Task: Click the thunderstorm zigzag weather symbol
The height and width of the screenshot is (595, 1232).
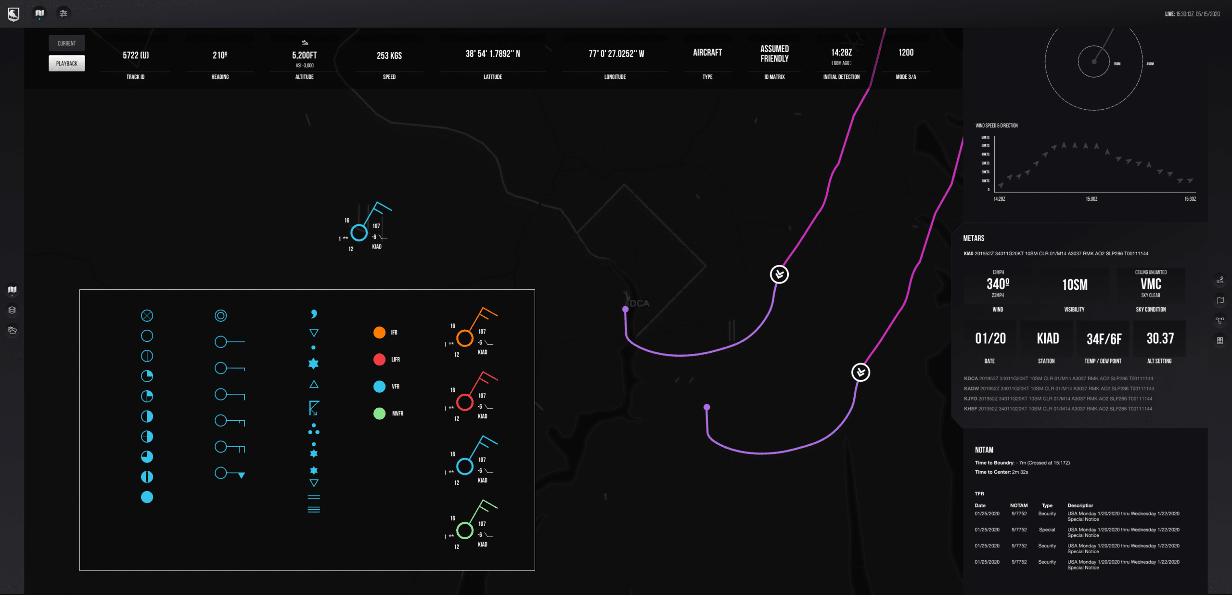Action: 314,408
